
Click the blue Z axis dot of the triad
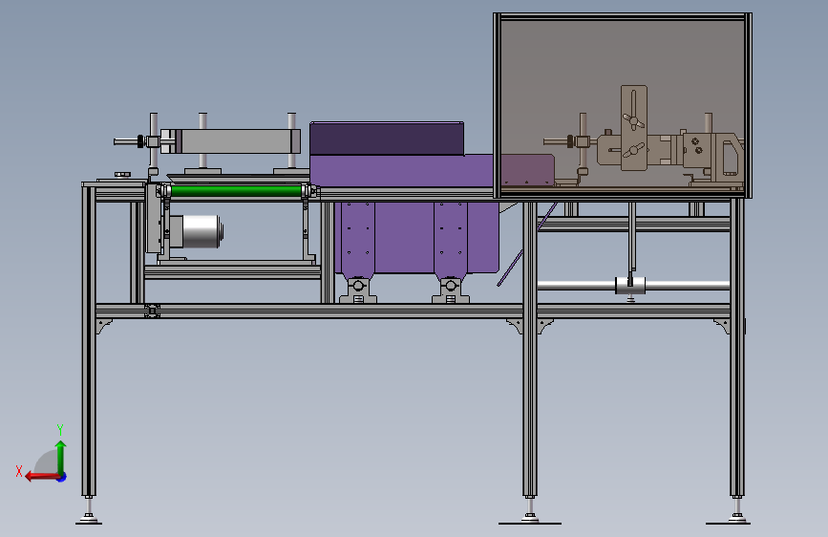tap(62, 477)
